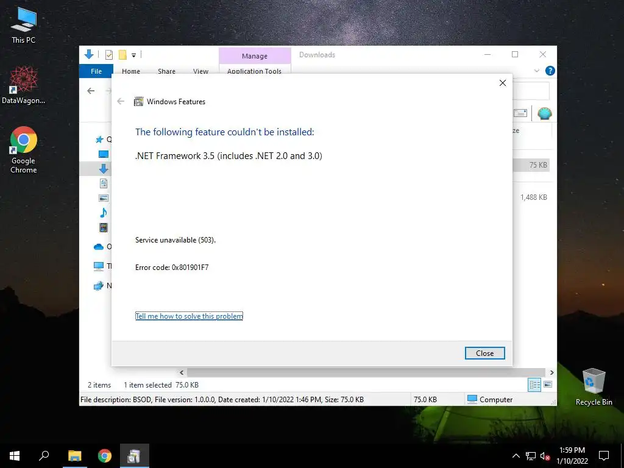Screen dimensions: 624x468
Task: Open network status tray icon
Action: (x=531, y=456)
